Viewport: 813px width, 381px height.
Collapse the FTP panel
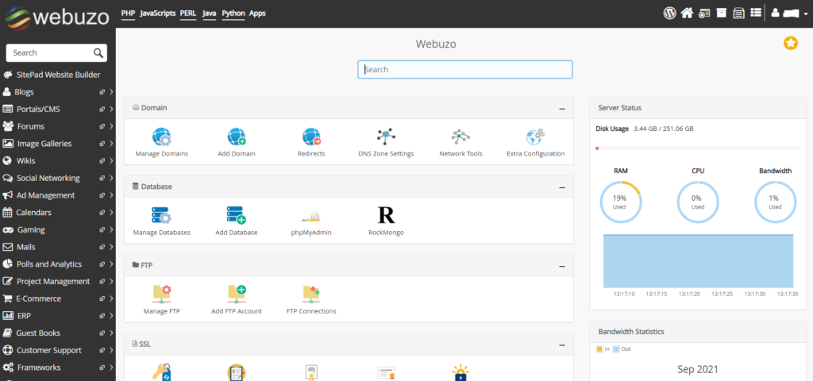(x=562, y=266)
